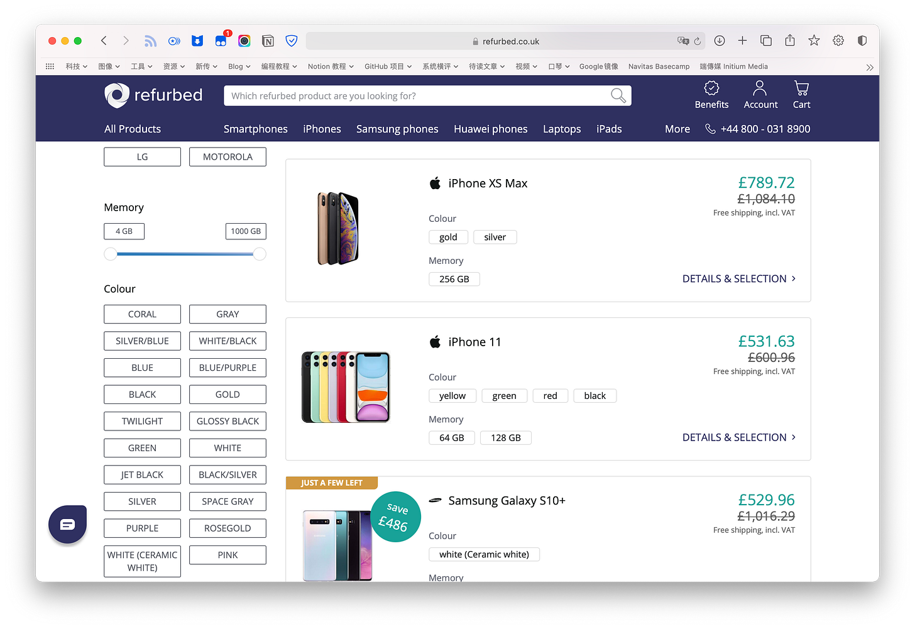This screenshot has width=915, height=629.
Task: Click the blue memory slider track
Action: click(185, 254)
